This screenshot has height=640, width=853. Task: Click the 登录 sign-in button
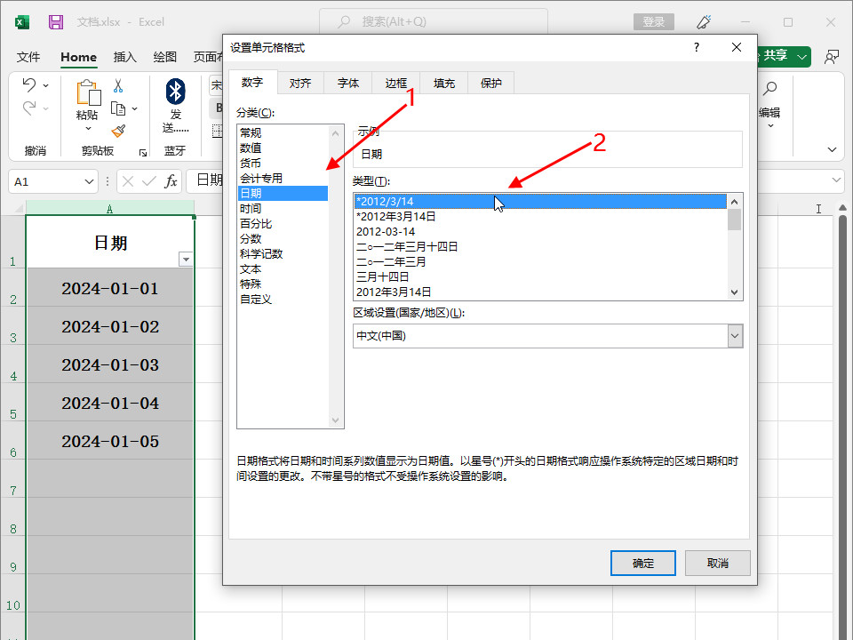tap(653, 21)
